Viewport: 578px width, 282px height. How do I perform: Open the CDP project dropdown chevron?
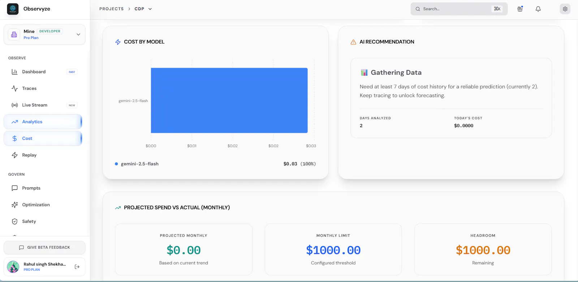coord(150,9)
